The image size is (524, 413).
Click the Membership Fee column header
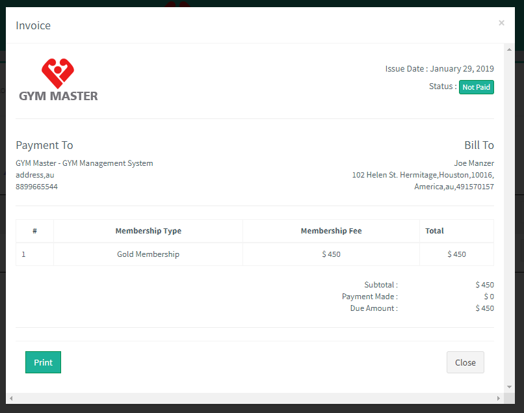[331, 231]
